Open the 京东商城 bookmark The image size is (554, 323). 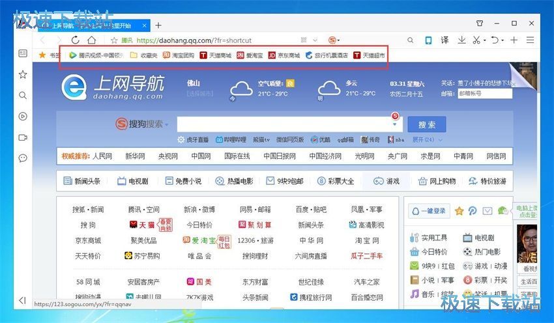(284, 55)
